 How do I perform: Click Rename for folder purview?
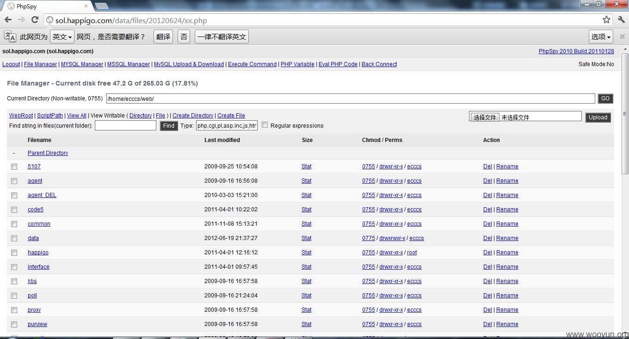tap(507, 324)
